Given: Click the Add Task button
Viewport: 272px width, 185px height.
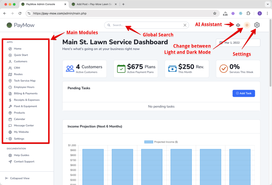Looking at the screenshot, I should click(x=244, y=93).
